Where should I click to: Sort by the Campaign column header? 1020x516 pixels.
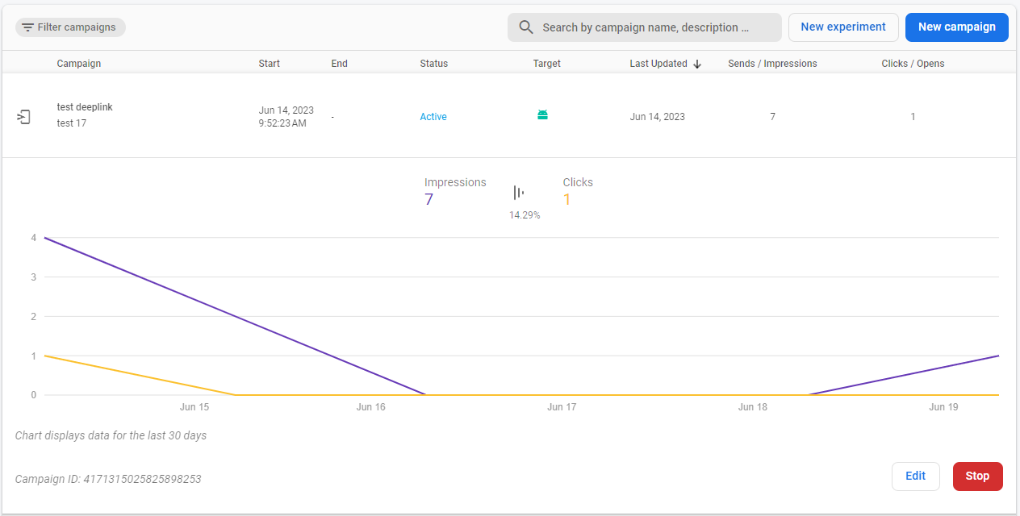[x=79, y=64]
